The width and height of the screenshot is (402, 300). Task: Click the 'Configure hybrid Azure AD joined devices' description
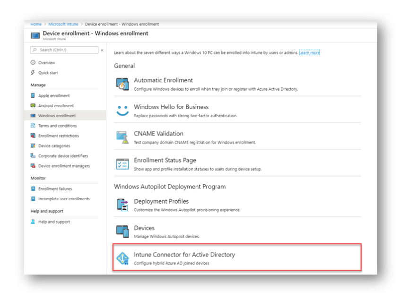click(172, 263)
